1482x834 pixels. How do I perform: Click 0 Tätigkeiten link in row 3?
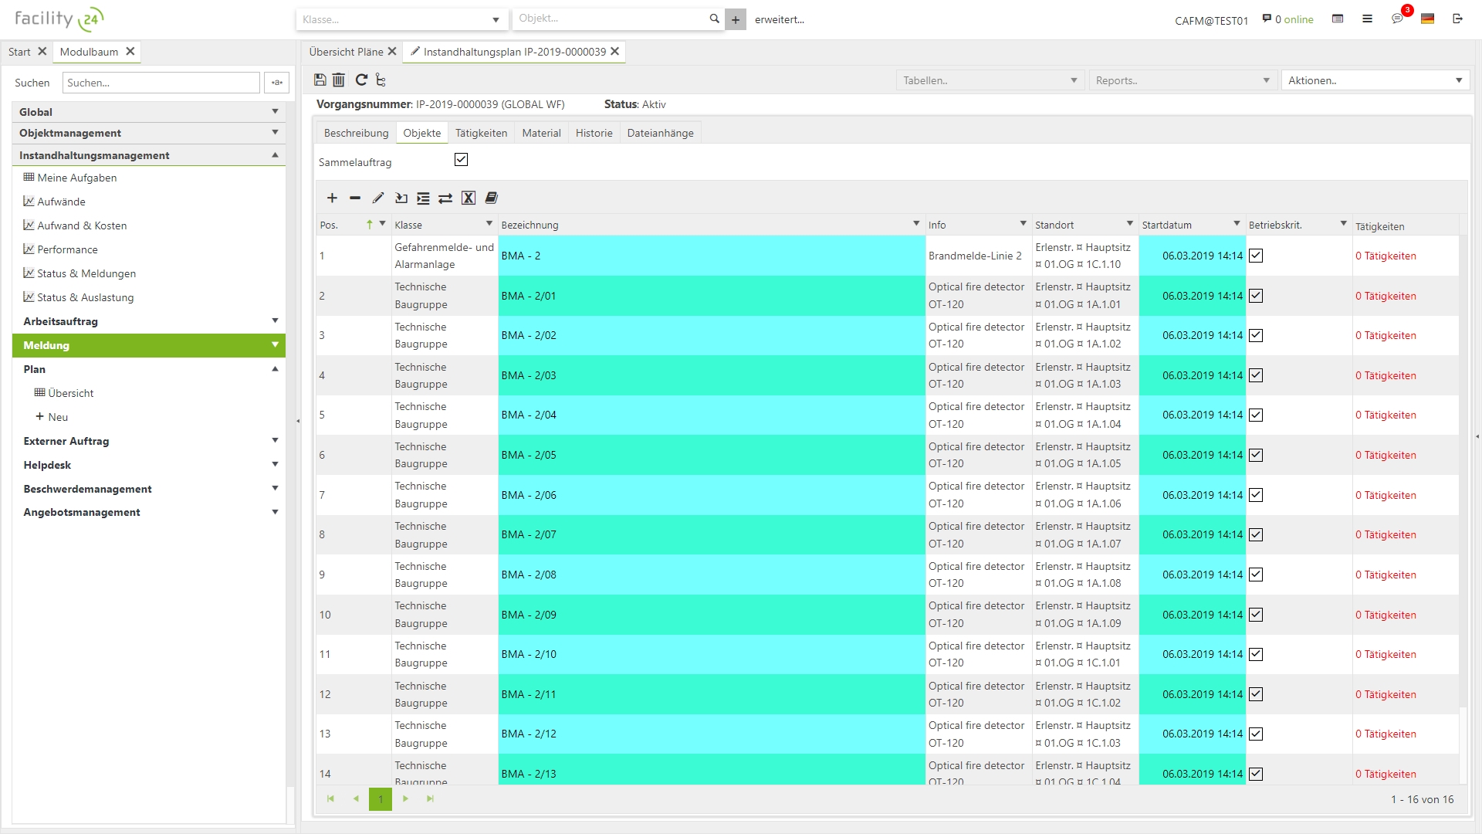pyautogui.click(x=1386, y=335)
